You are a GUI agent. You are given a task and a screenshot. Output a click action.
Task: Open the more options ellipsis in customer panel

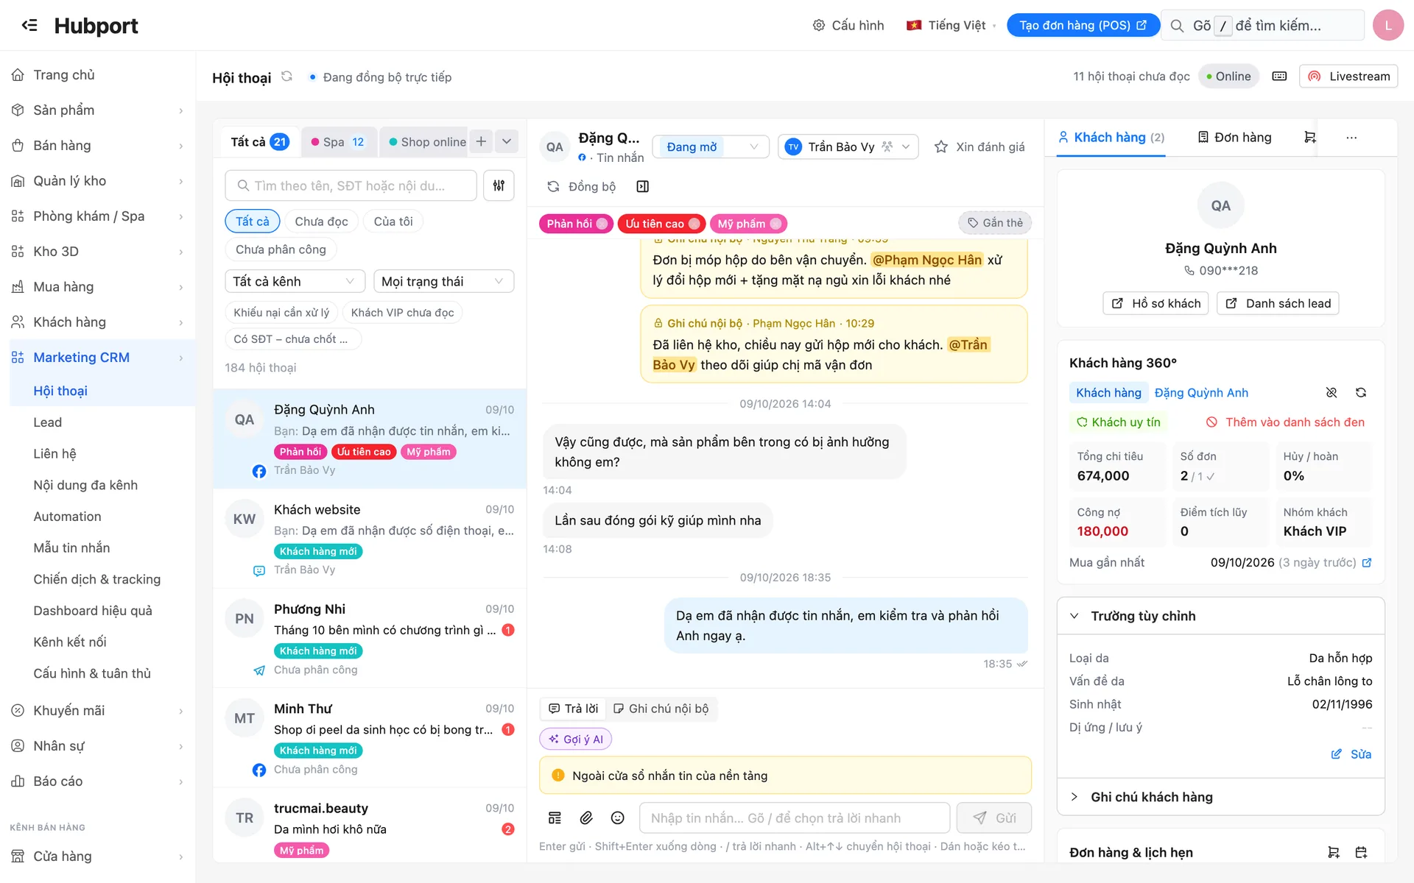click(1351, 138)
